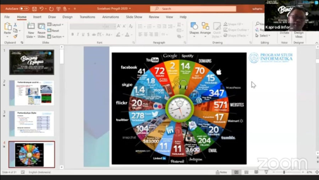319x180 pixels.
Task: Toggle the AutoSave switch
Action: click(x=24, y=9)
